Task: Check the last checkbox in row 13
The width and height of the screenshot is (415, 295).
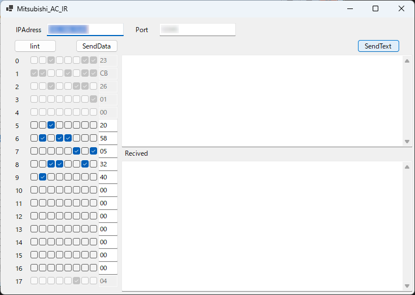Action: click(93, 228)
